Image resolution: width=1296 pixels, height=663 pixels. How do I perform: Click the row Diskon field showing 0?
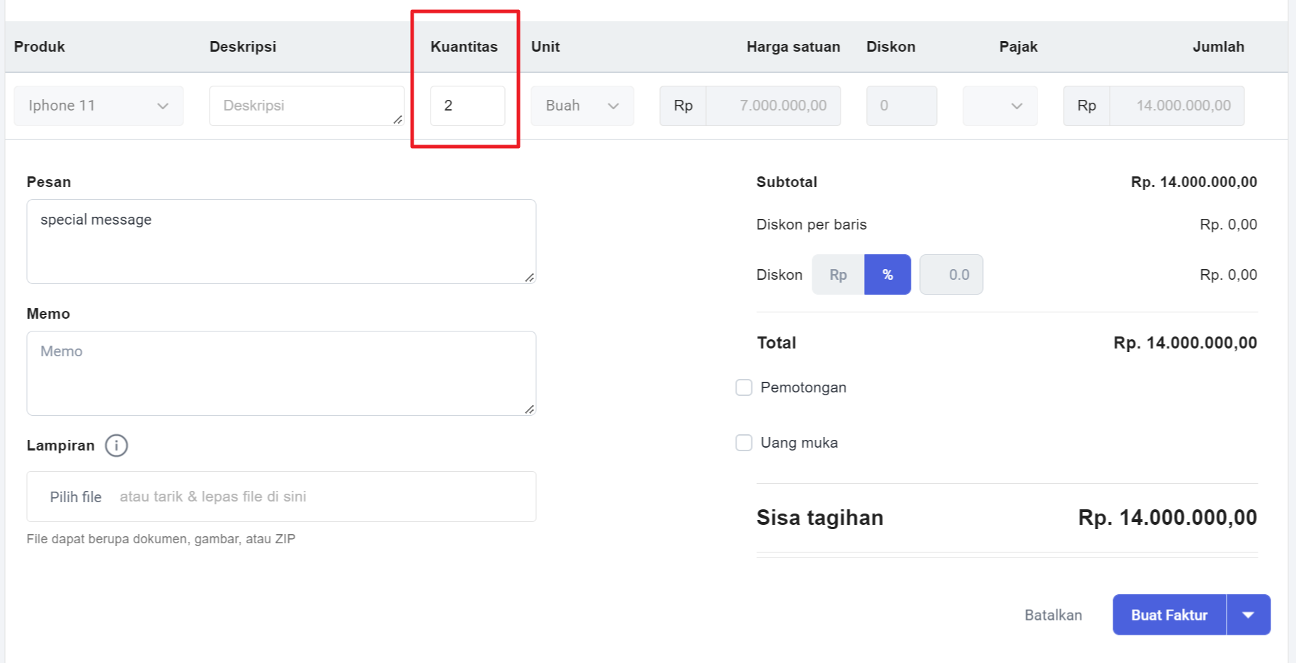(x=902, y=106)
